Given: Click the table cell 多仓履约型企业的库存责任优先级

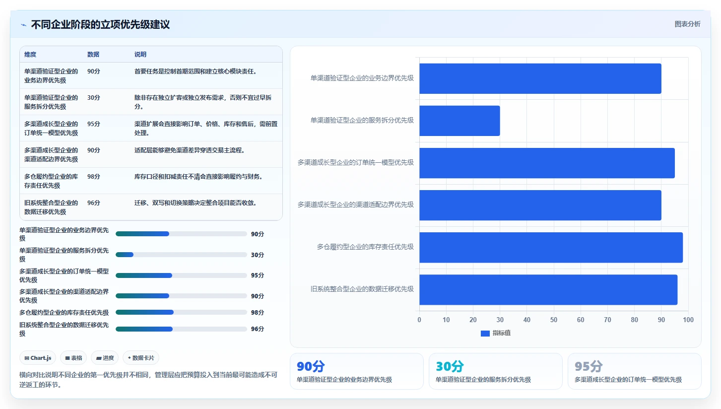Looking at the screenshot, I should [x=51, y=181].
